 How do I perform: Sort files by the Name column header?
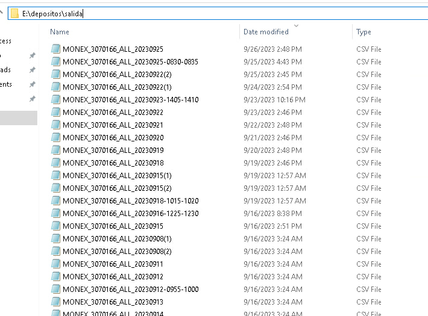pos(60,32)
